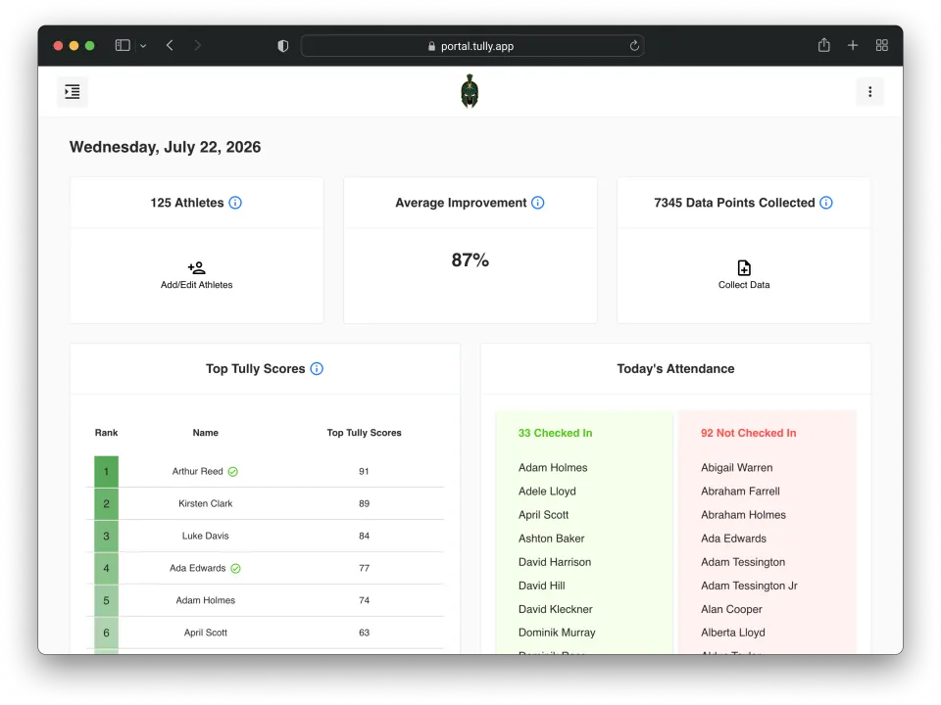Viewport: 941px width, 705px height.
Task: Click the rank 1 green color cell
Action: (106, 472)
